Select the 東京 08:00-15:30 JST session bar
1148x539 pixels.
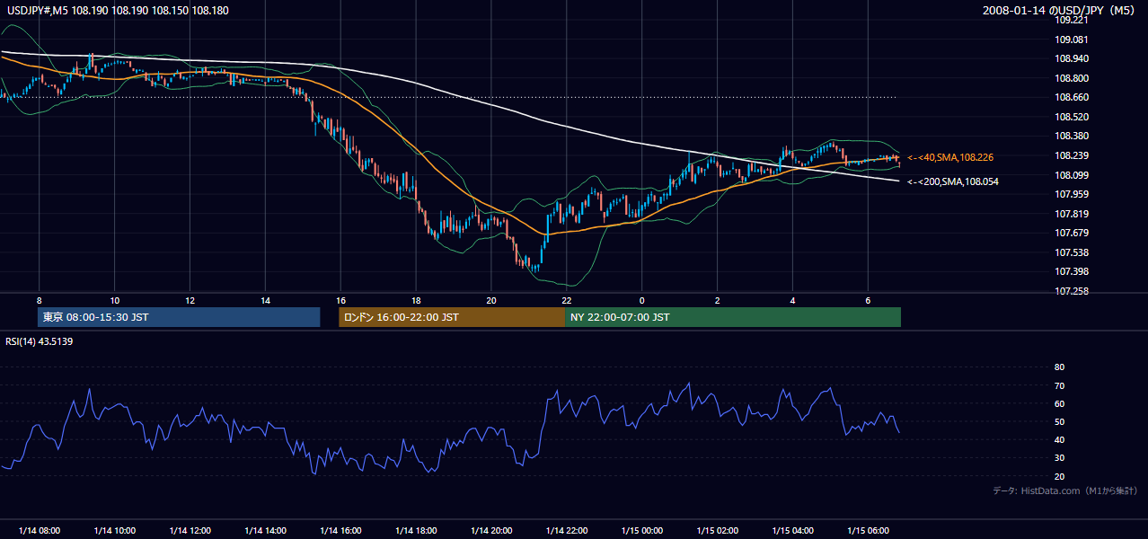[179, 317]
